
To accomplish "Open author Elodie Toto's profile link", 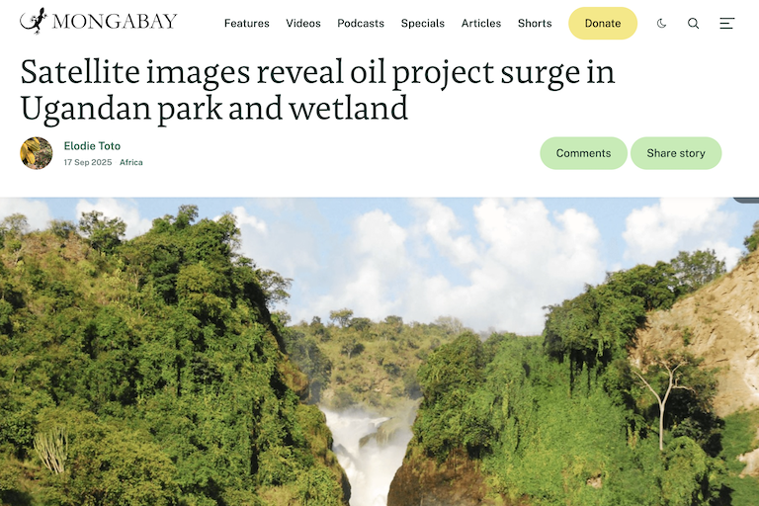I will tap(92, 145).
